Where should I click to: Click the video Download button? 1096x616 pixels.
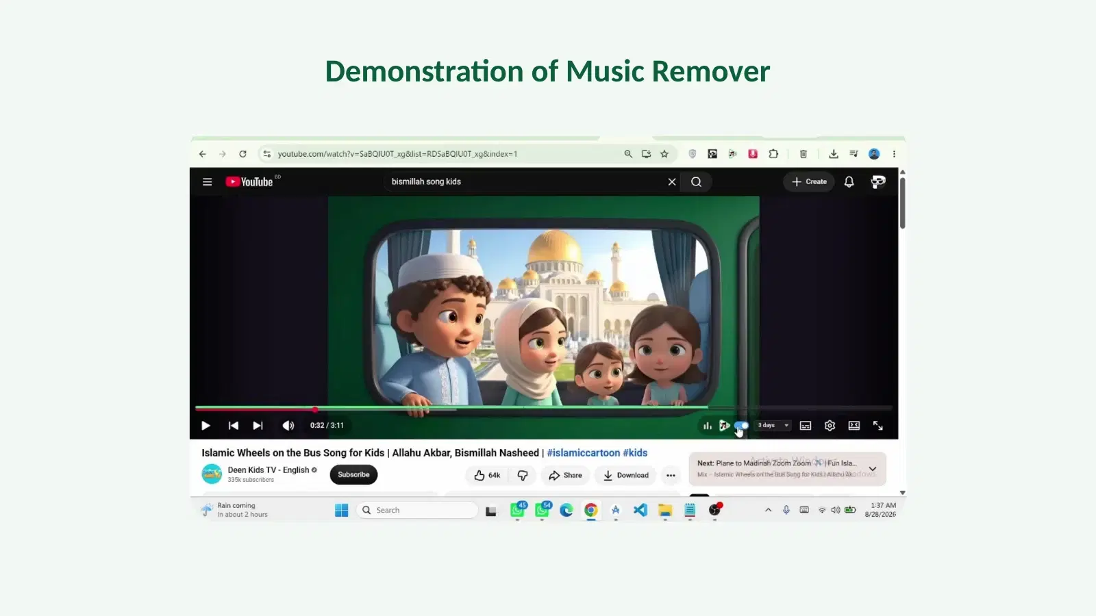pyautogui.click(x=625, y=475)
